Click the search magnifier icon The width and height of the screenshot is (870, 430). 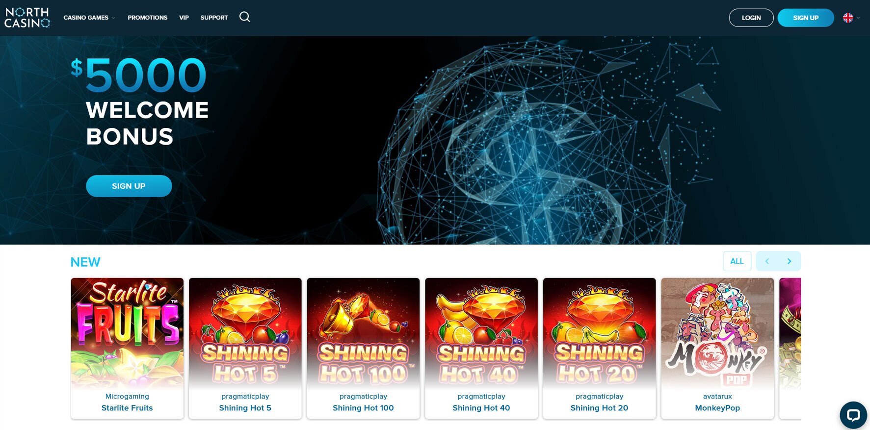click(244, 17)
